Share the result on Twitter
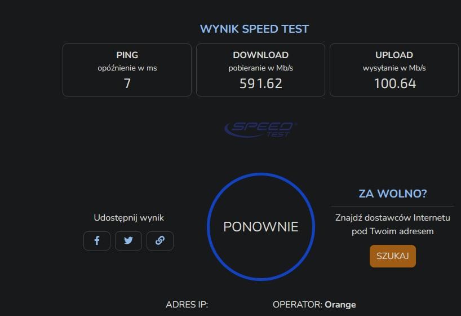The image size is (461, 316). 128,241
